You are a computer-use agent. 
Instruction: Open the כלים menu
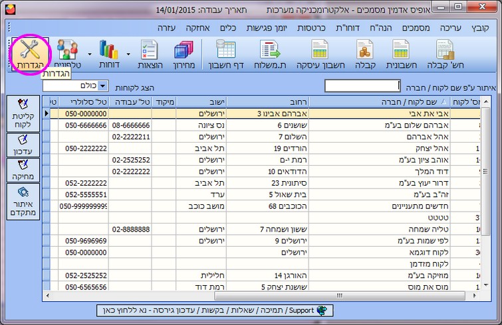click(x=228, y=28)
